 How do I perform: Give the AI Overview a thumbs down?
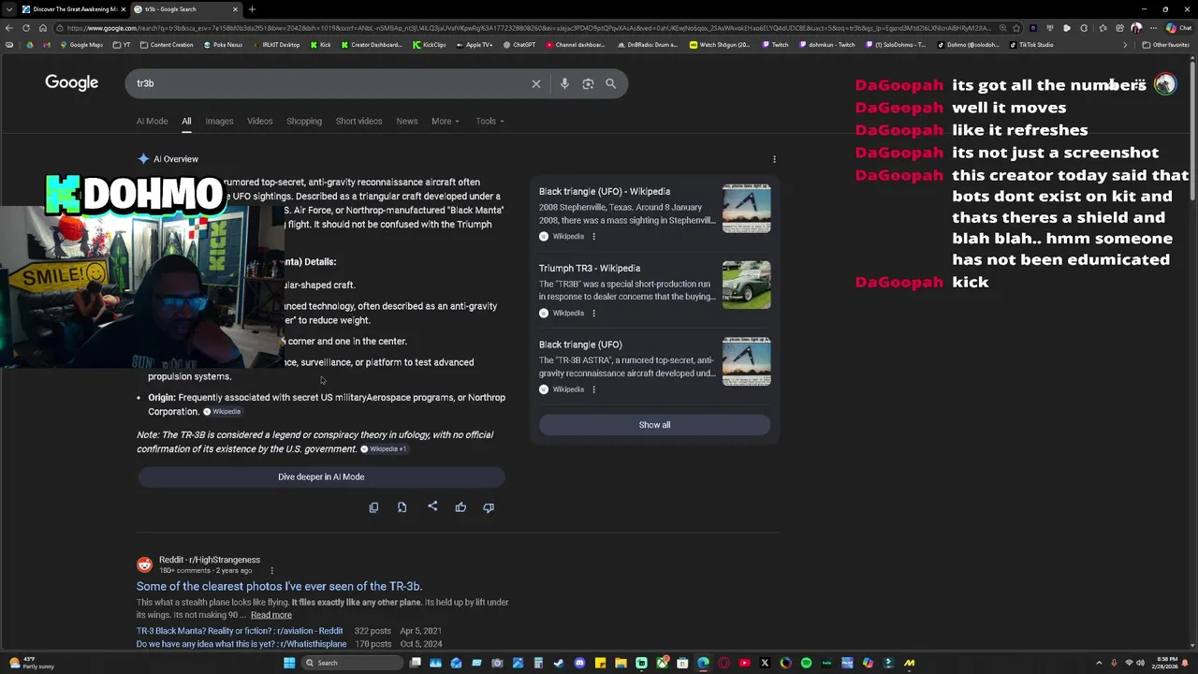(x=489, y=507)
